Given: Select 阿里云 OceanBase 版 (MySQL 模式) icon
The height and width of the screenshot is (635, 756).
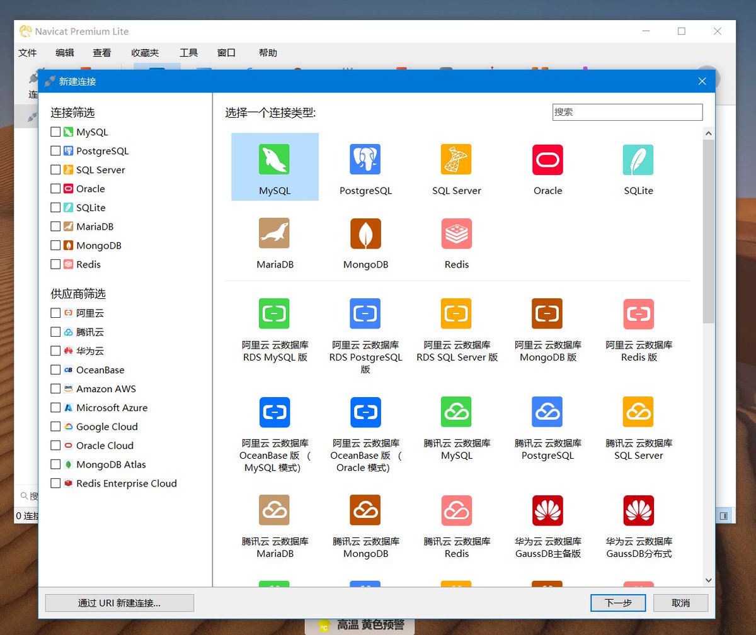Looking at the screenshot, I should pos(275,412).
